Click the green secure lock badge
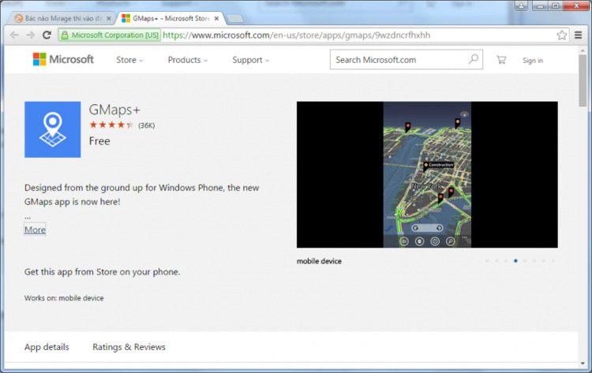Image resolution: width=592 pixels, height=373 pixels. click(110, 35)
